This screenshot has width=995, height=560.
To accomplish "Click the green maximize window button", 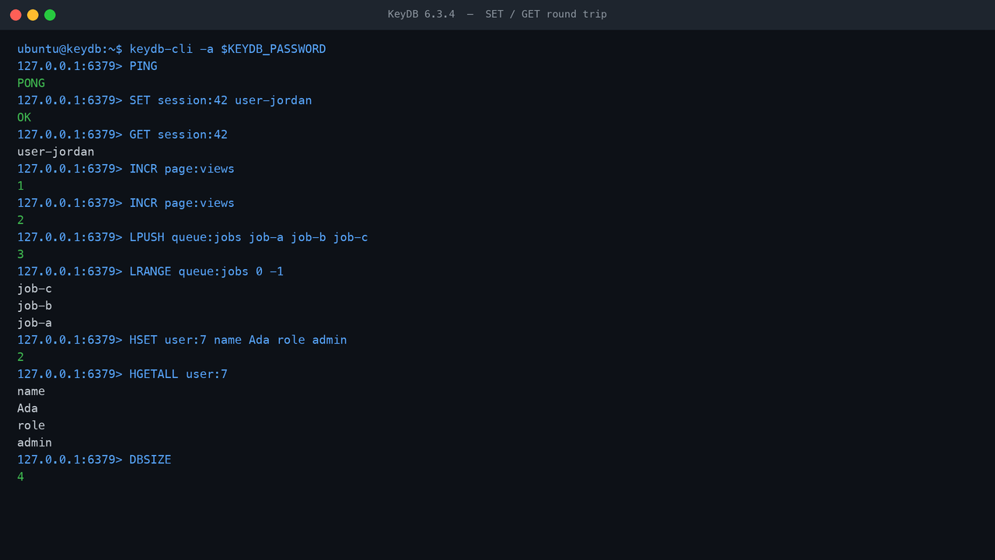I will coord(50,15).
